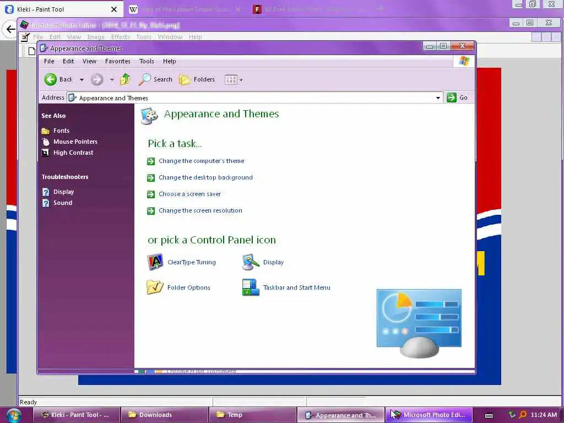Open the Folder Options icon
Screen dimensions: 564x423
155,287
